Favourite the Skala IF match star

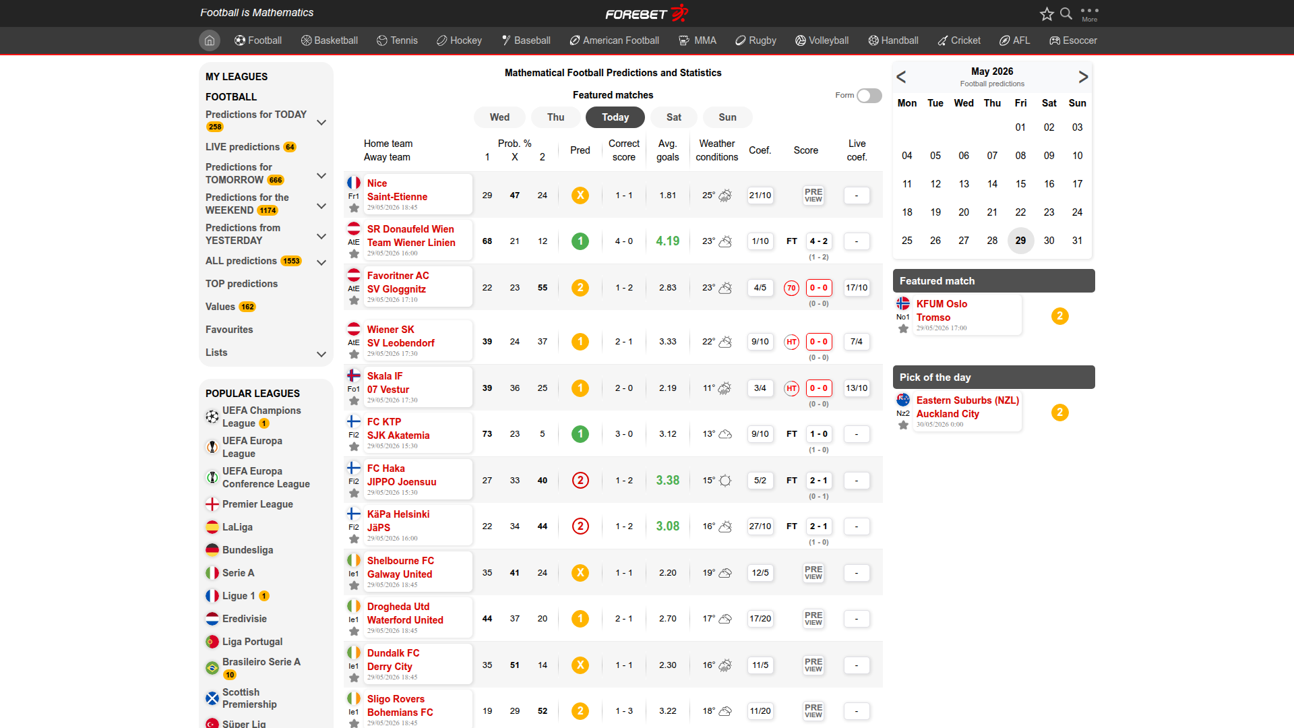pos(354,401)
